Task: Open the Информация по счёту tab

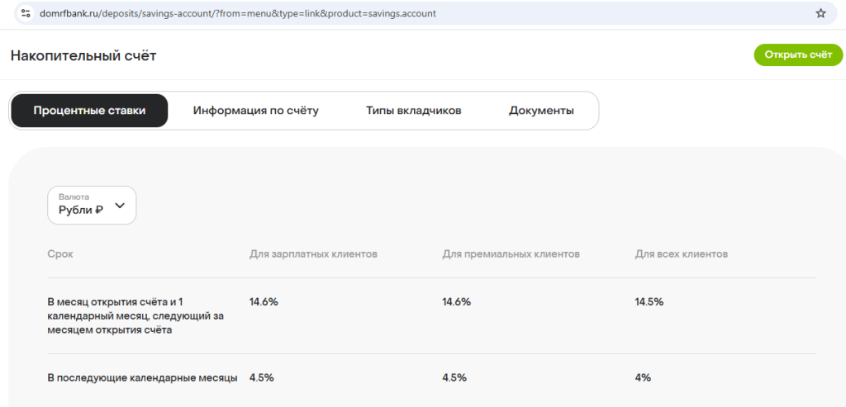Action: click(x=255, y=111)
